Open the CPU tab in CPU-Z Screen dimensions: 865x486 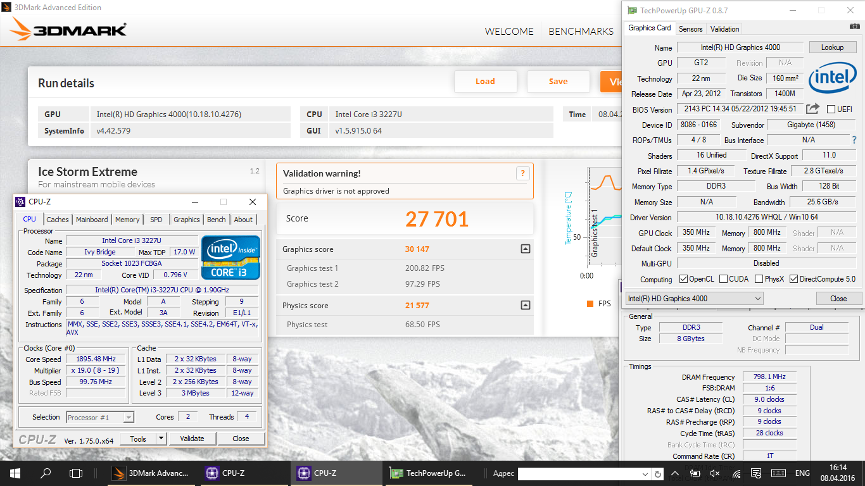[29, 219]
